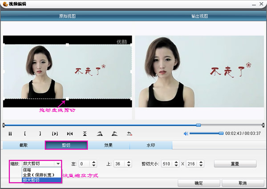Minimize the 视频编辑 window
Viewport: 267px width, 189px height.
pos(254,4)
